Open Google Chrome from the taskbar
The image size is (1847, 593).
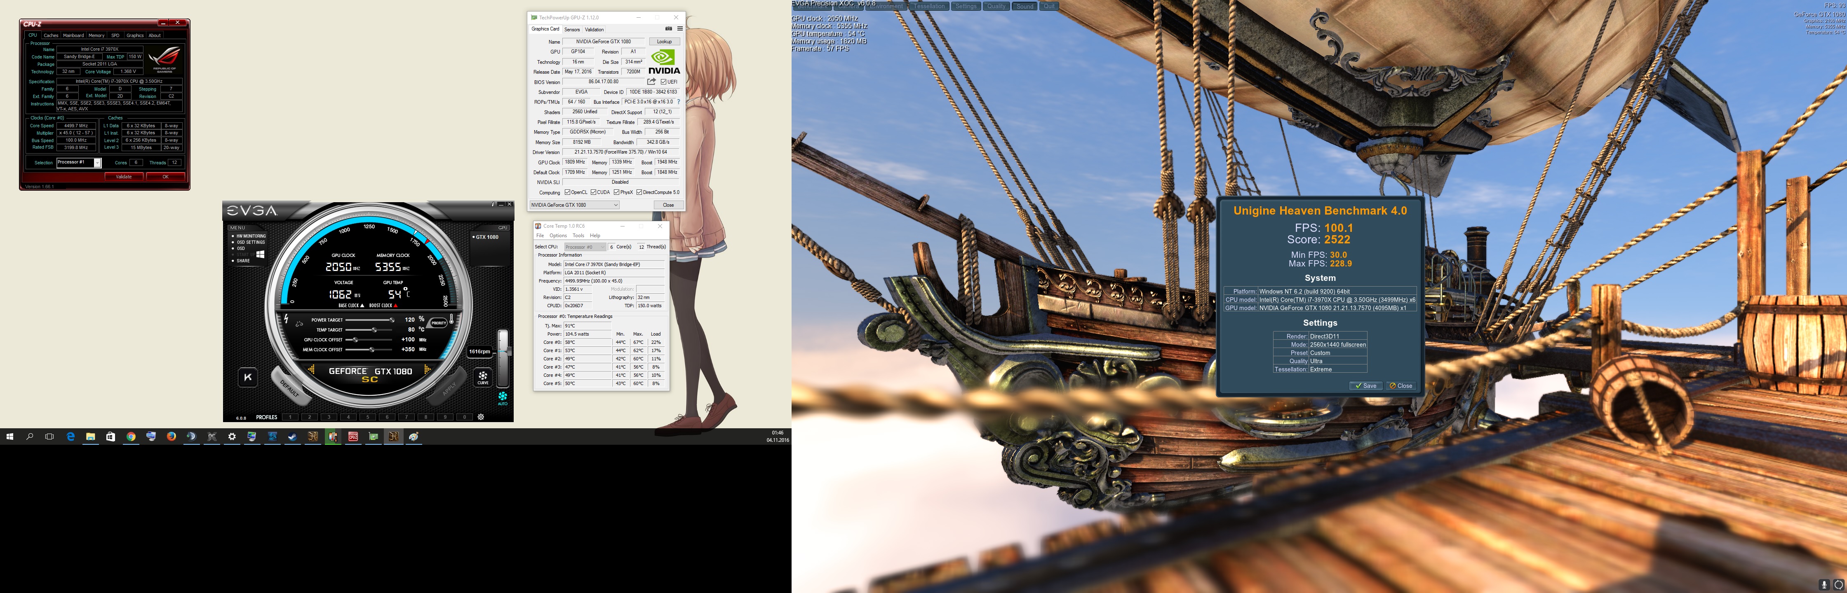tap(131, 436)
